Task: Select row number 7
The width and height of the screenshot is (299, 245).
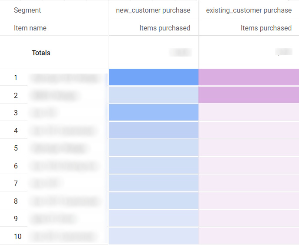Action: 16,183
